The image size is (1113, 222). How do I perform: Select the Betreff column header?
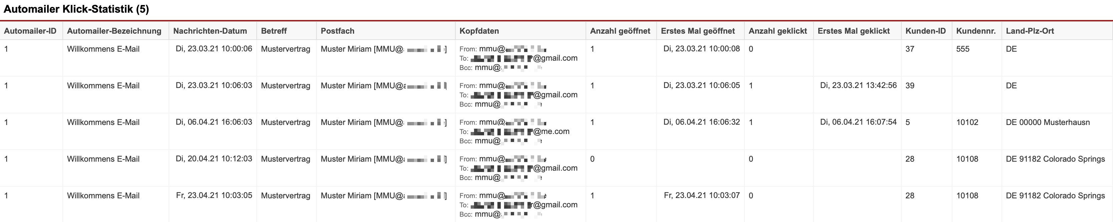(x=274, y=31)
